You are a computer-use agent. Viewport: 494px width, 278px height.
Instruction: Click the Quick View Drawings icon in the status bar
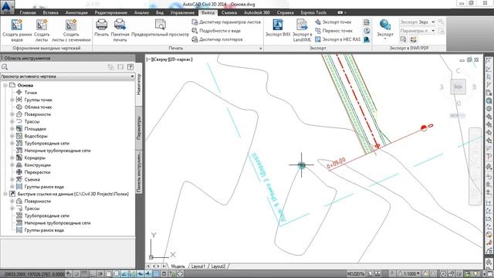pos(377,274)
